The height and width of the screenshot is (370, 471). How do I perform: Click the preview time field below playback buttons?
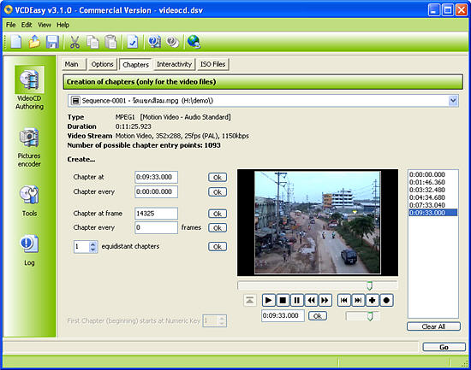pyautogui.click(x=283, y=315)
